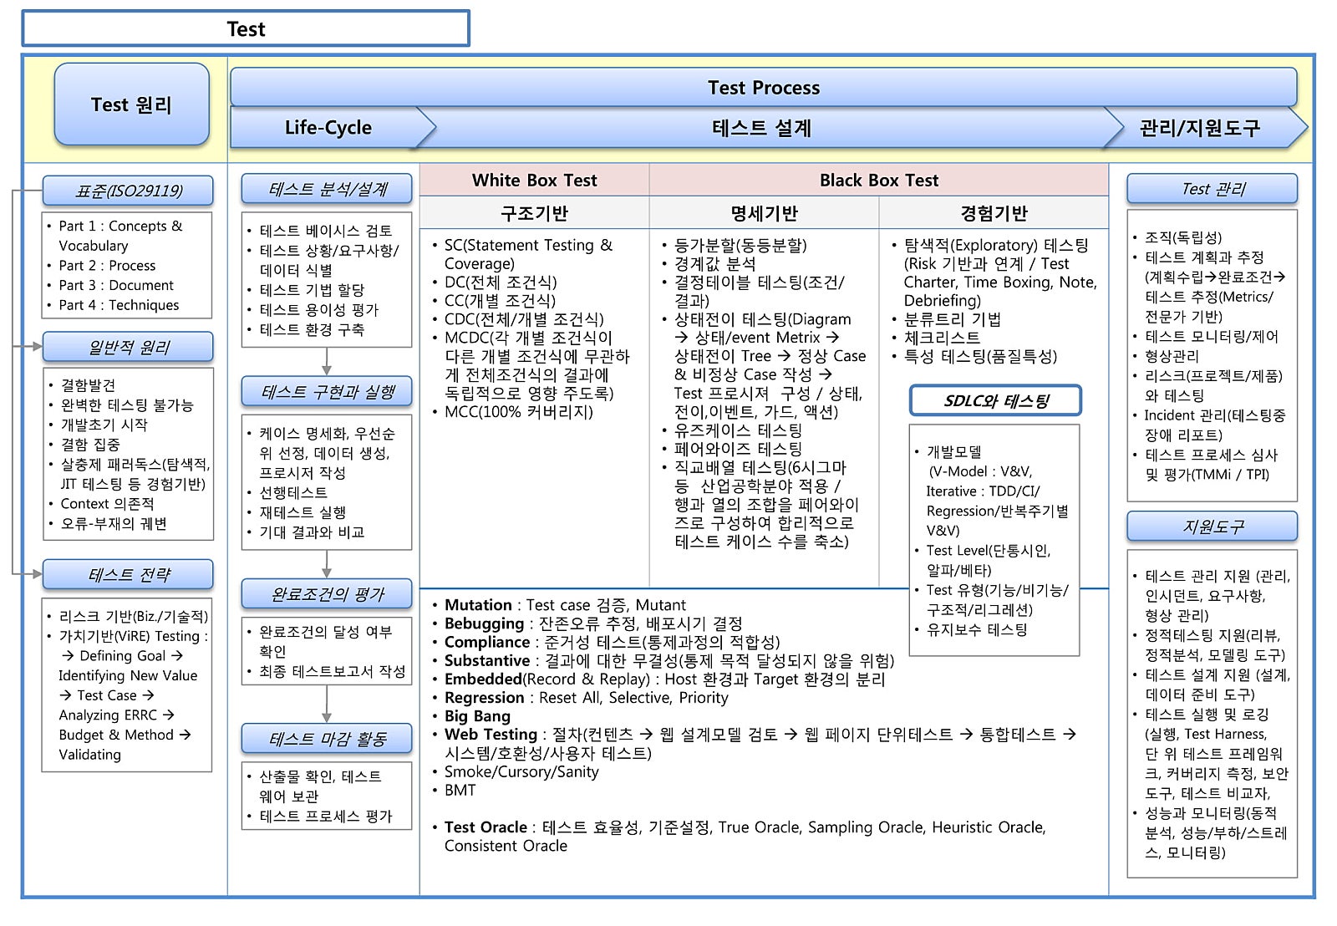Click the SDLC와 테스팅 box

(x=995, y=400)
